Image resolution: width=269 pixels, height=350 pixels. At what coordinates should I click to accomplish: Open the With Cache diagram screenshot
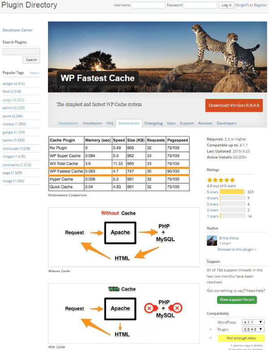coord(124,313)
